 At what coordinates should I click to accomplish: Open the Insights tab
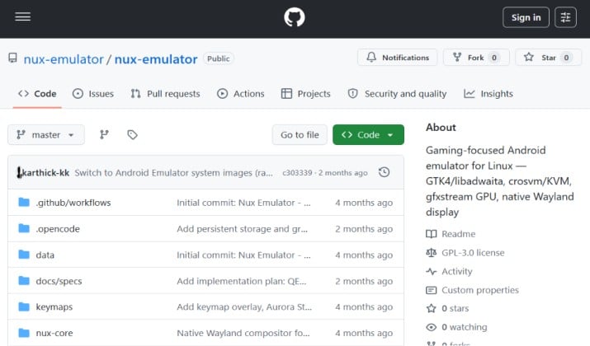click(489, 94)
